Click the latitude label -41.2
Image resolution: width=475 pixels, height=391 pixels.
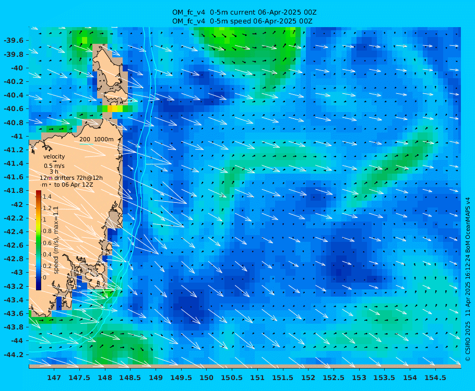(14, 150)
